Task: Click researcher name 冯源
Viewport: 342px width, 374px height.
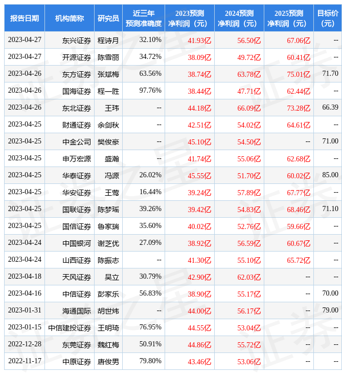Action: pyautogui.click(x=112, y=176)
